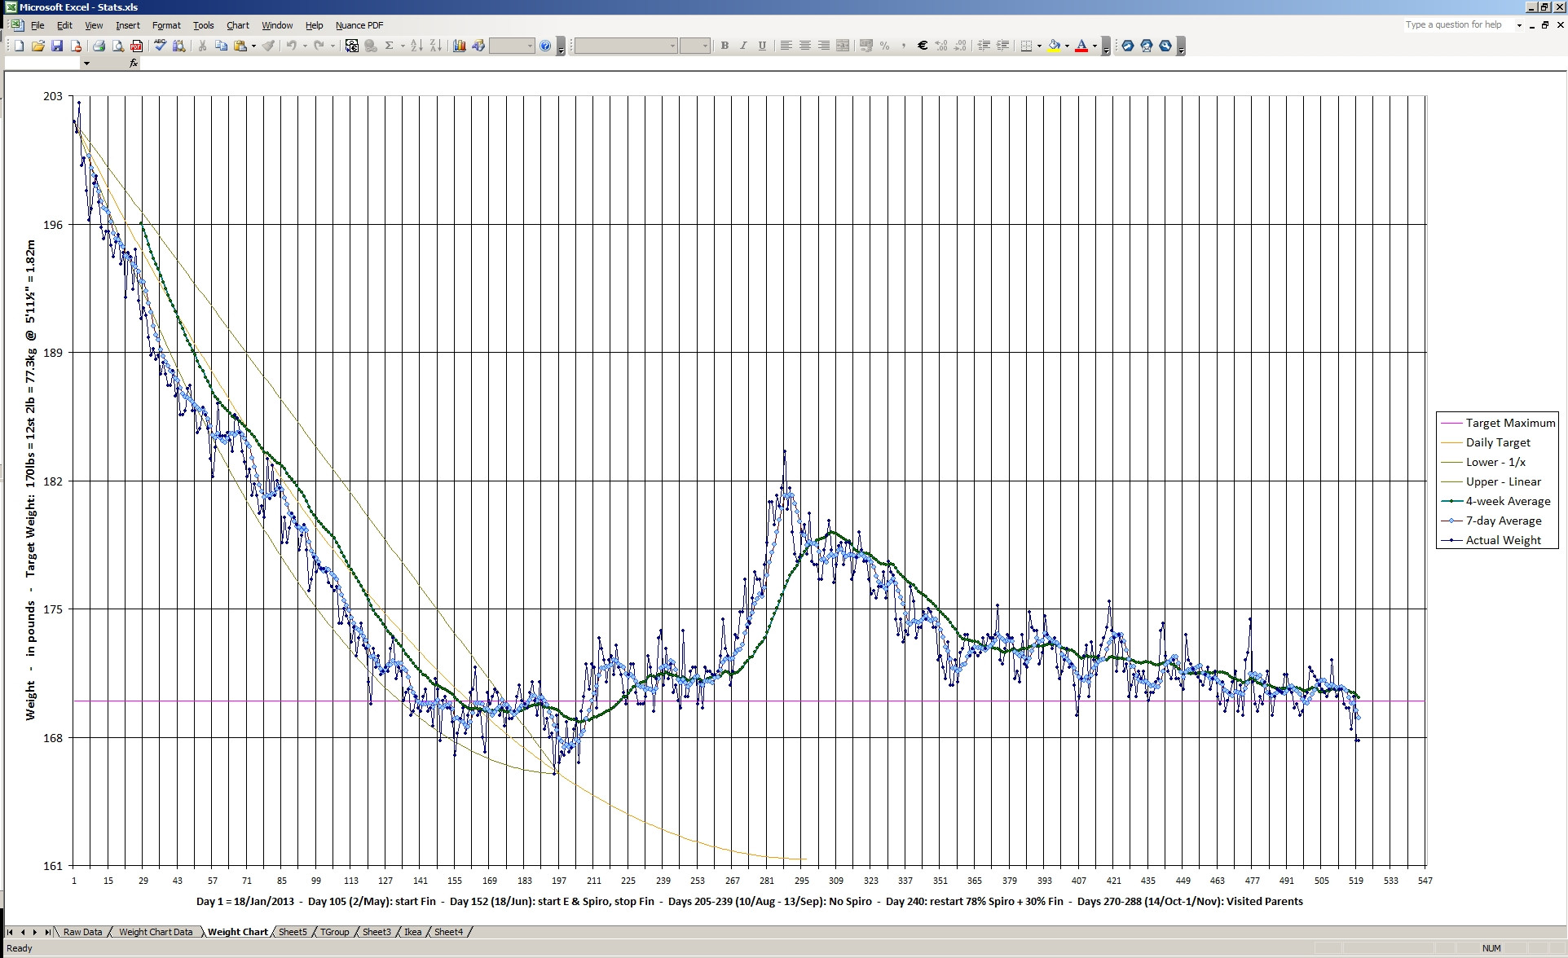Switch to the Raw Data sheet tab

[x=82, y=932]
